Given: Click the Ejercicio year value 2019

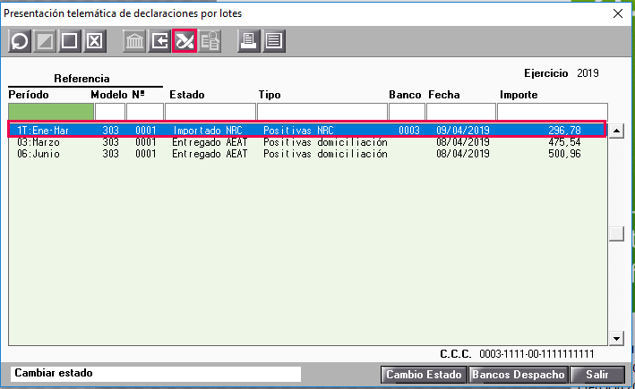Looking at the screenshot, I should (588, 73).
